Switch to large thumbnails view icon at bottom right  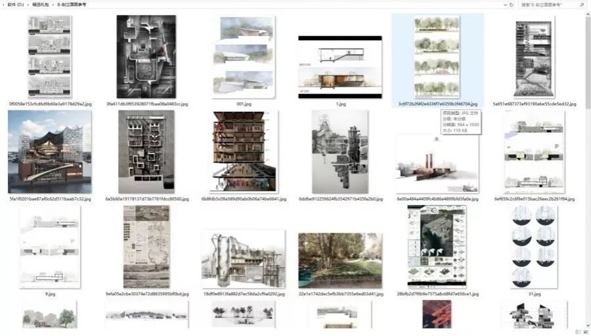pyautogui.click(x=585, y=332)
